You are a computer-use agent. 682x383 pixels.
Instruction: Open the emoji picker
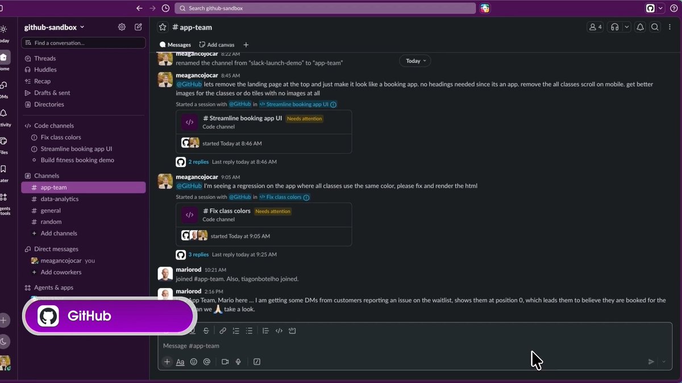(x=194, y=361)
